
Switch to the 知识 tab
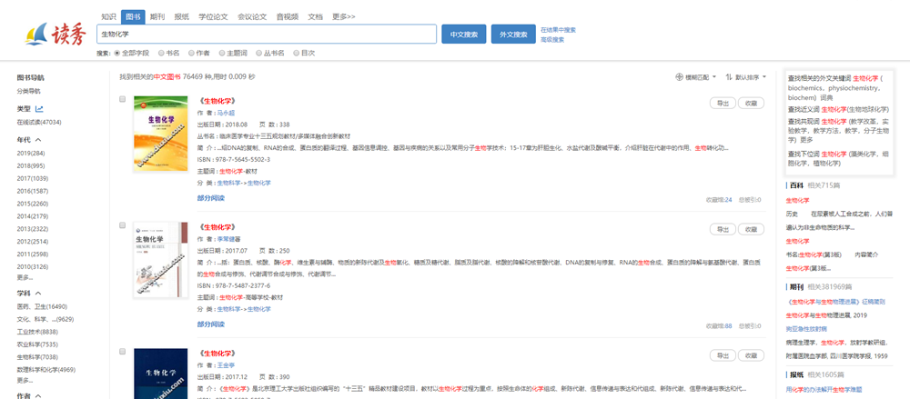108,17
